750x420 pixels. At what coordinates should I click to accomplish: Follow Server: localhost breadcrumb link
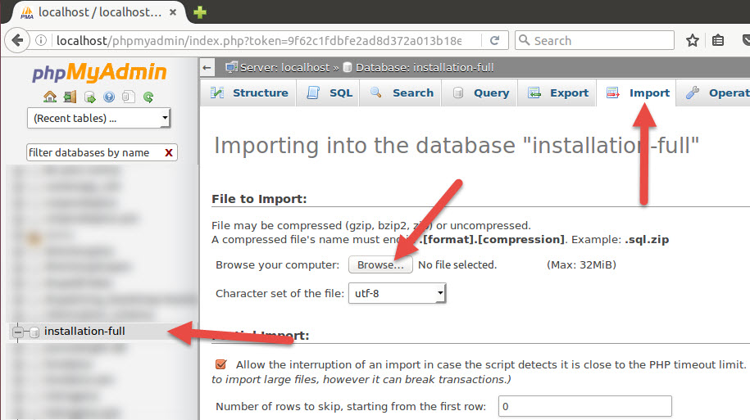[284, 67]
